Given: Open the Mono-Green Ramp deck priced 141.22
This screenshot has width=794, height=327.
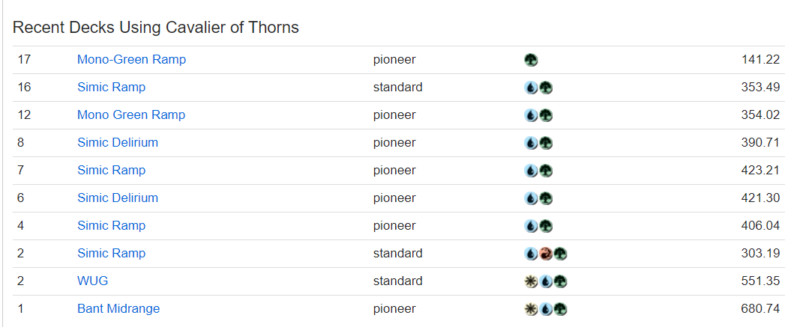Looking at the screenshot, I should coord(131,59).
